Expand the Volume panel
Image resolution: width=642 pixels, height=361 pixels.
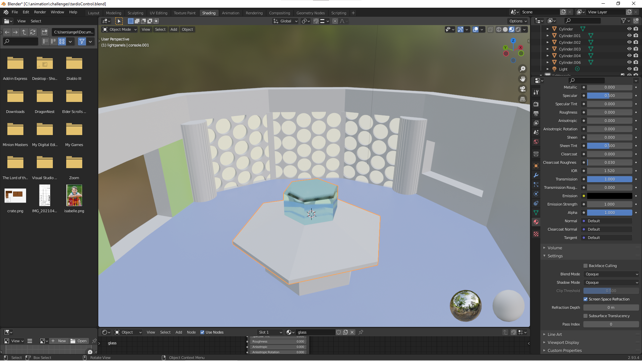click(555, 248)
